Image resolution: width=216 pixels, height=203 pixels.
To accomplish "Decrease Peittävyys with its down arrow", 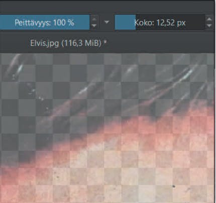I will click(x=94, y=26).
